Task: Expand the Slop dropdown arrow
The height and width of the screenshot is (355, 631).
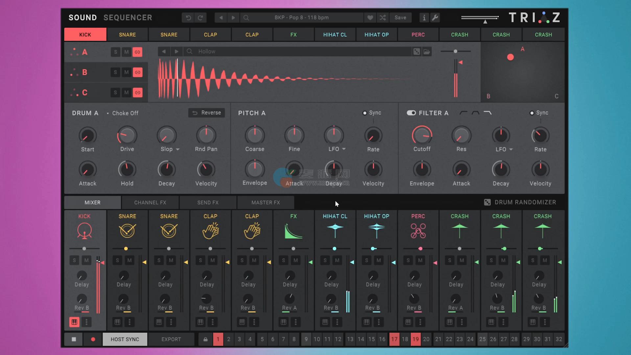Action: (x=178, y=149)
